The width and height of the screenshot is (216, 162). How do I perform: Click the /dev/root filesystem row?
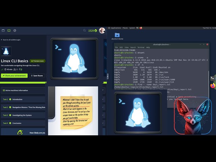(137, 70)
